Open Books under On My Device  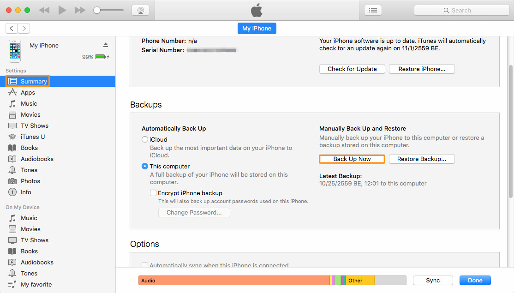coord(29,251)
